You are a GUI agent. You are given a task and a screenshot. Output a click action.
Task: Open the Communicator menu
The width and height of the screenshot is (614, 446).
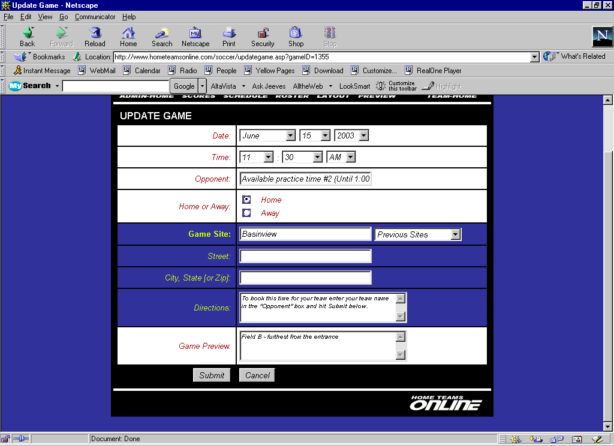pyautogui.click(x=95, y=17)
